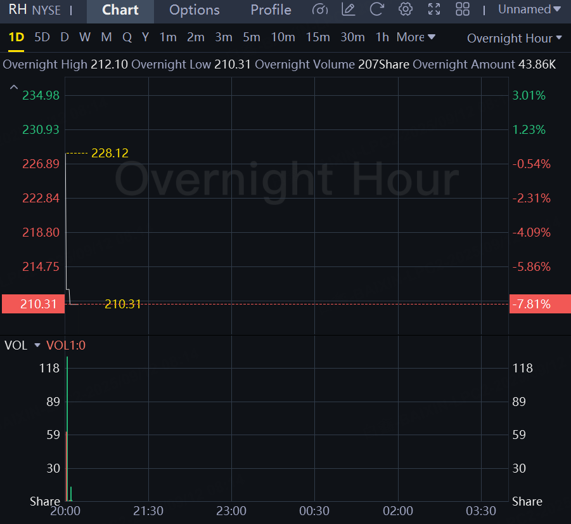The width and height of the screenshot is (571, 524).
Task: Click the 230.93 price axis label
Action: [41, 129]
